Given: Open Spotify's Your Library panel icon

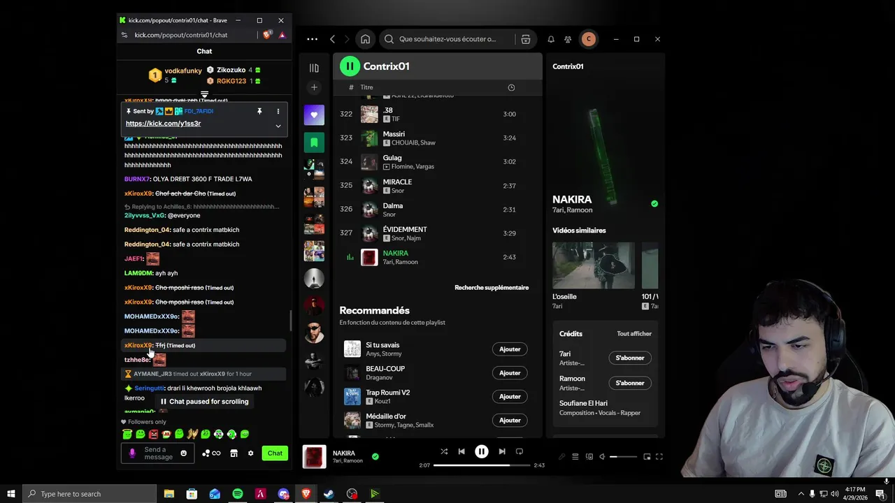Looking at the screenshot, I should tap(314, 68).
